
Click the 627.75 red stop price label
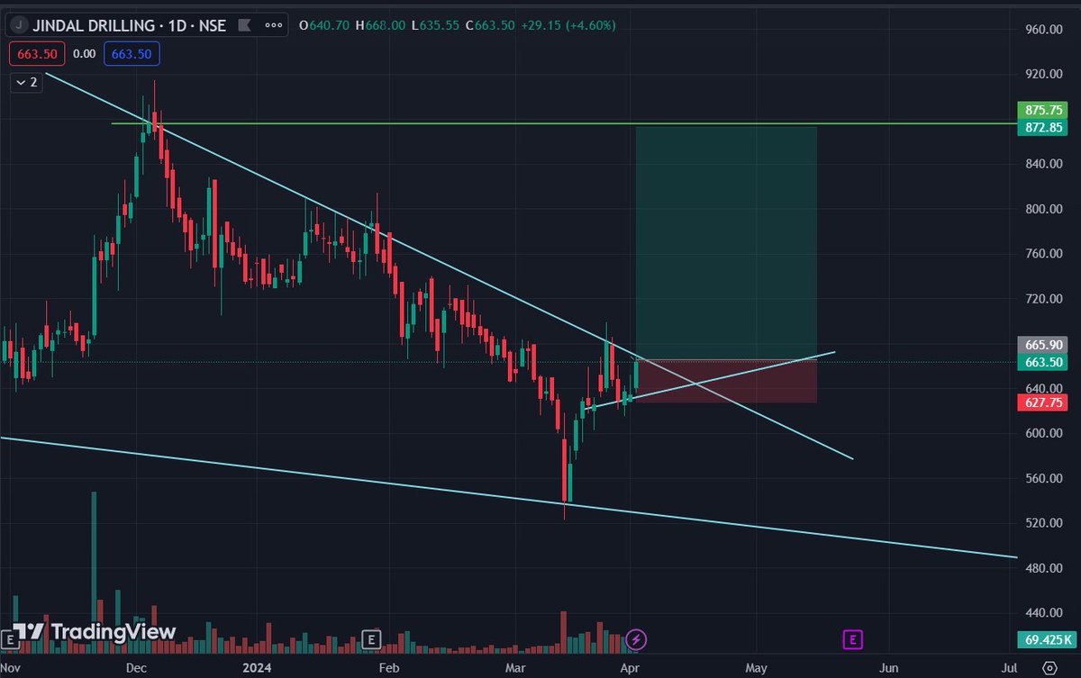point(1045,402)
